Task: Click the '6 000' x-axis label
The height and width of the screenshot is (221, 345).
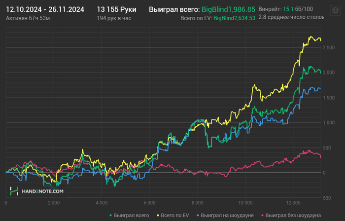Action: coord(149,203)
